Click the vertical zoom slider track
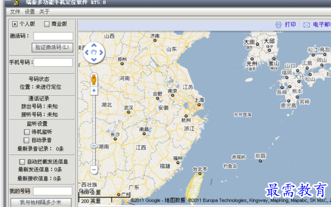The image size is (331, 207). (94, 130)
